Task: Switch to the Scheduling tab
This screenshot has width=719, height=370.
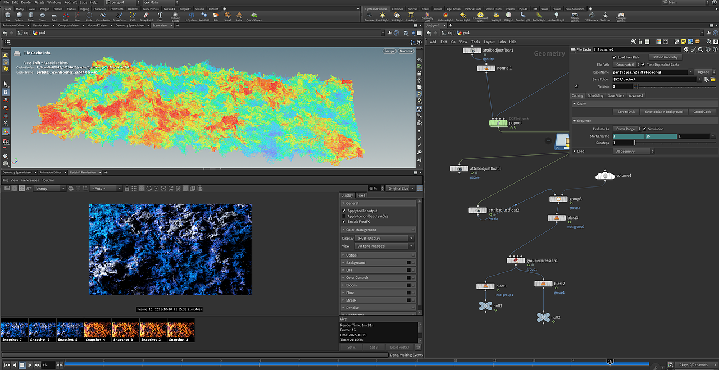Action: pos(595,95)
